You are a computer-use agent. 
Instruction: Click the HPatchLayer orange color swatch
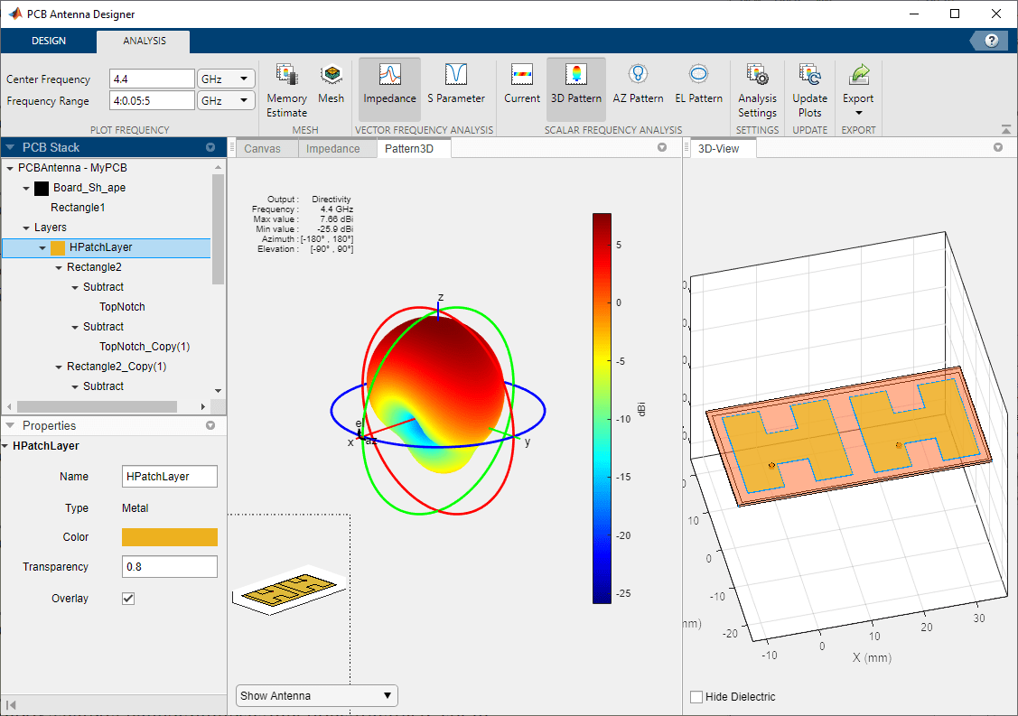pyautogui.click(x=169, y=537)
